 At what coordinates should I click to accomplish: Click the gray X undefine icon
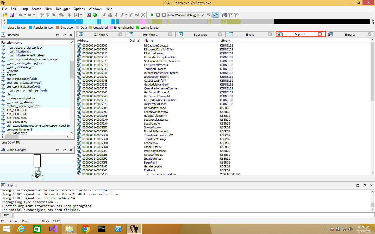point(143,15)
